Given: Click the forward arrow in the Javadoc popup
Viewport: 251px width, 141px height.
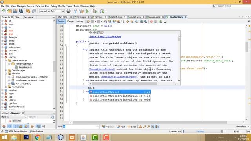Looking at the screenshot, I should (x=94, y=32).
